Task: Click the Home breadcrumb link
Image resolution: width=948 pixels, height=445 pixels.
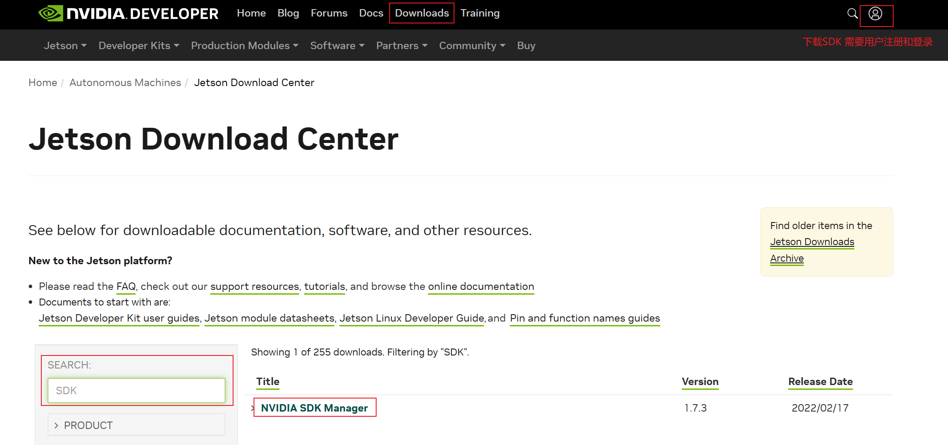Action: [43, 83]
